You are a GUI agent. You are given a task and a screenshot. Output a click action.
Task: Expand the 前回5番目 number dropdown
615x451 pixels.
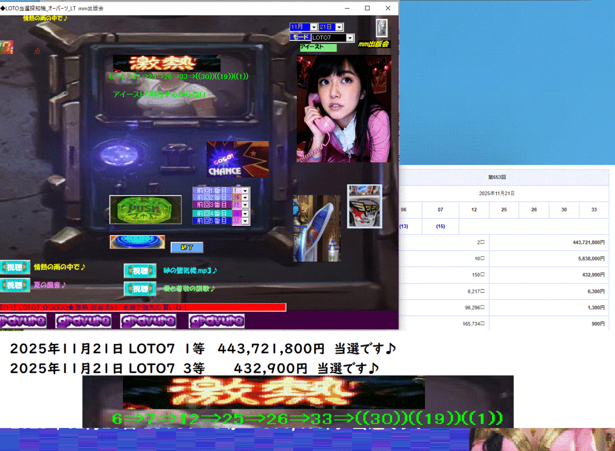(x=245, y=221)
